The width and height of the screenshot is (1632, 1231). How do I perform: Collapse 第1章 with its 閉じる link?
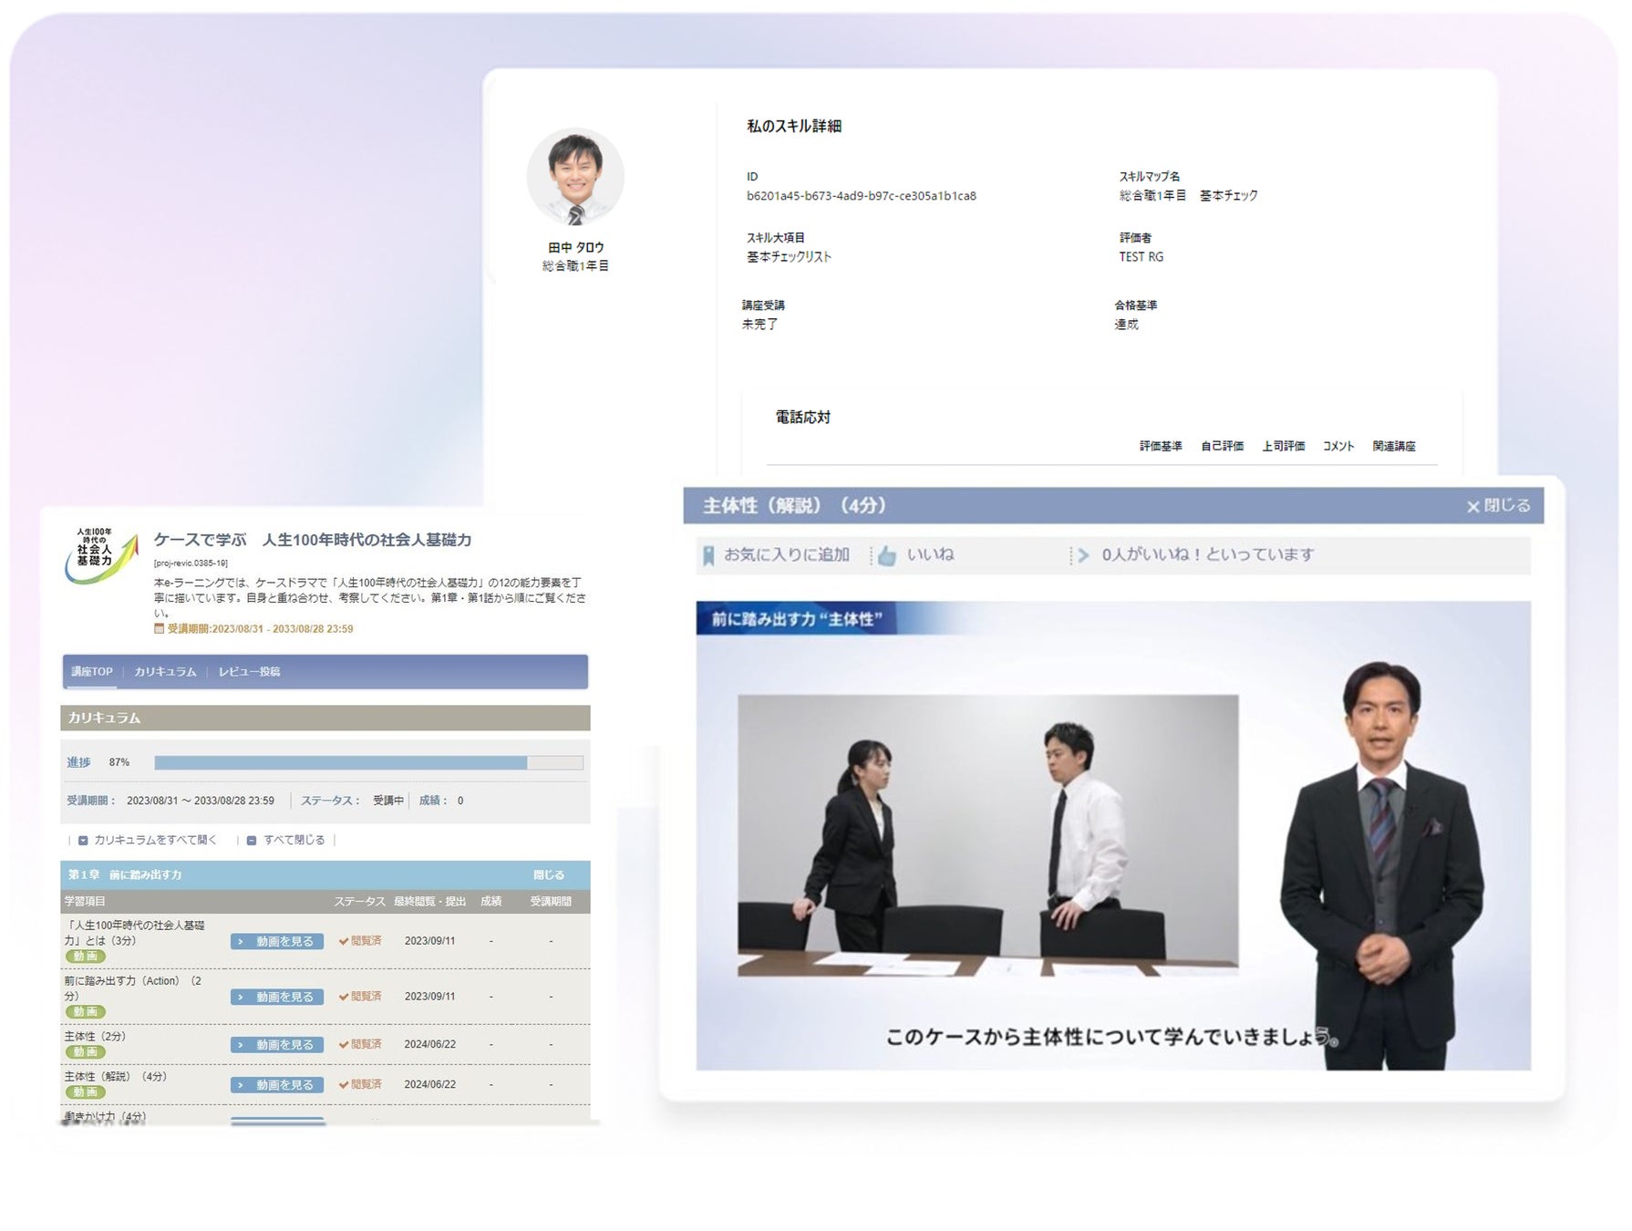pyautogui.click(x=549, y=875)
